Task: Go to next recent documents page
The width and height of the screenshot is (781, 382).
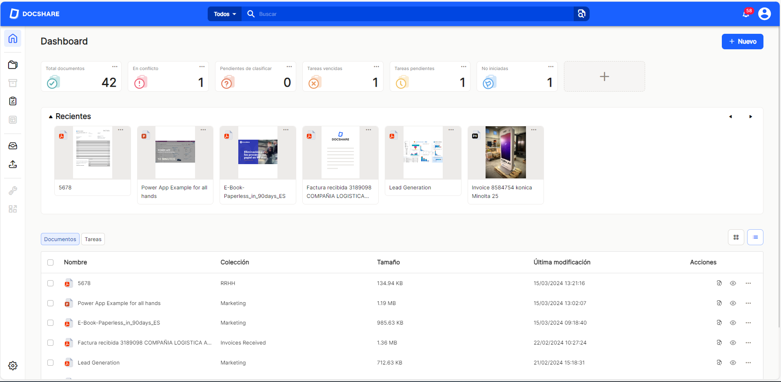Action: coord(750,116)
